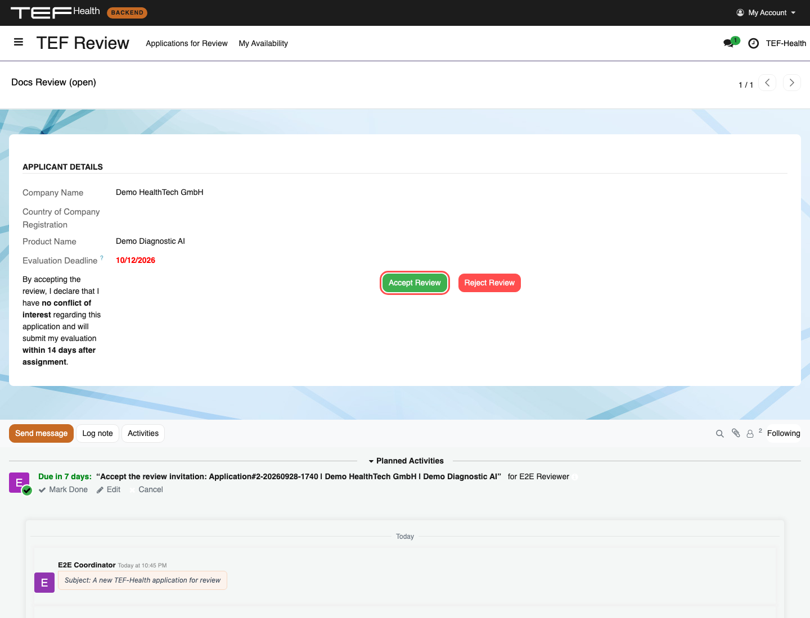Toggle the Following status button
This screenshot has height=618, width=810.
(x=784, y=433)
